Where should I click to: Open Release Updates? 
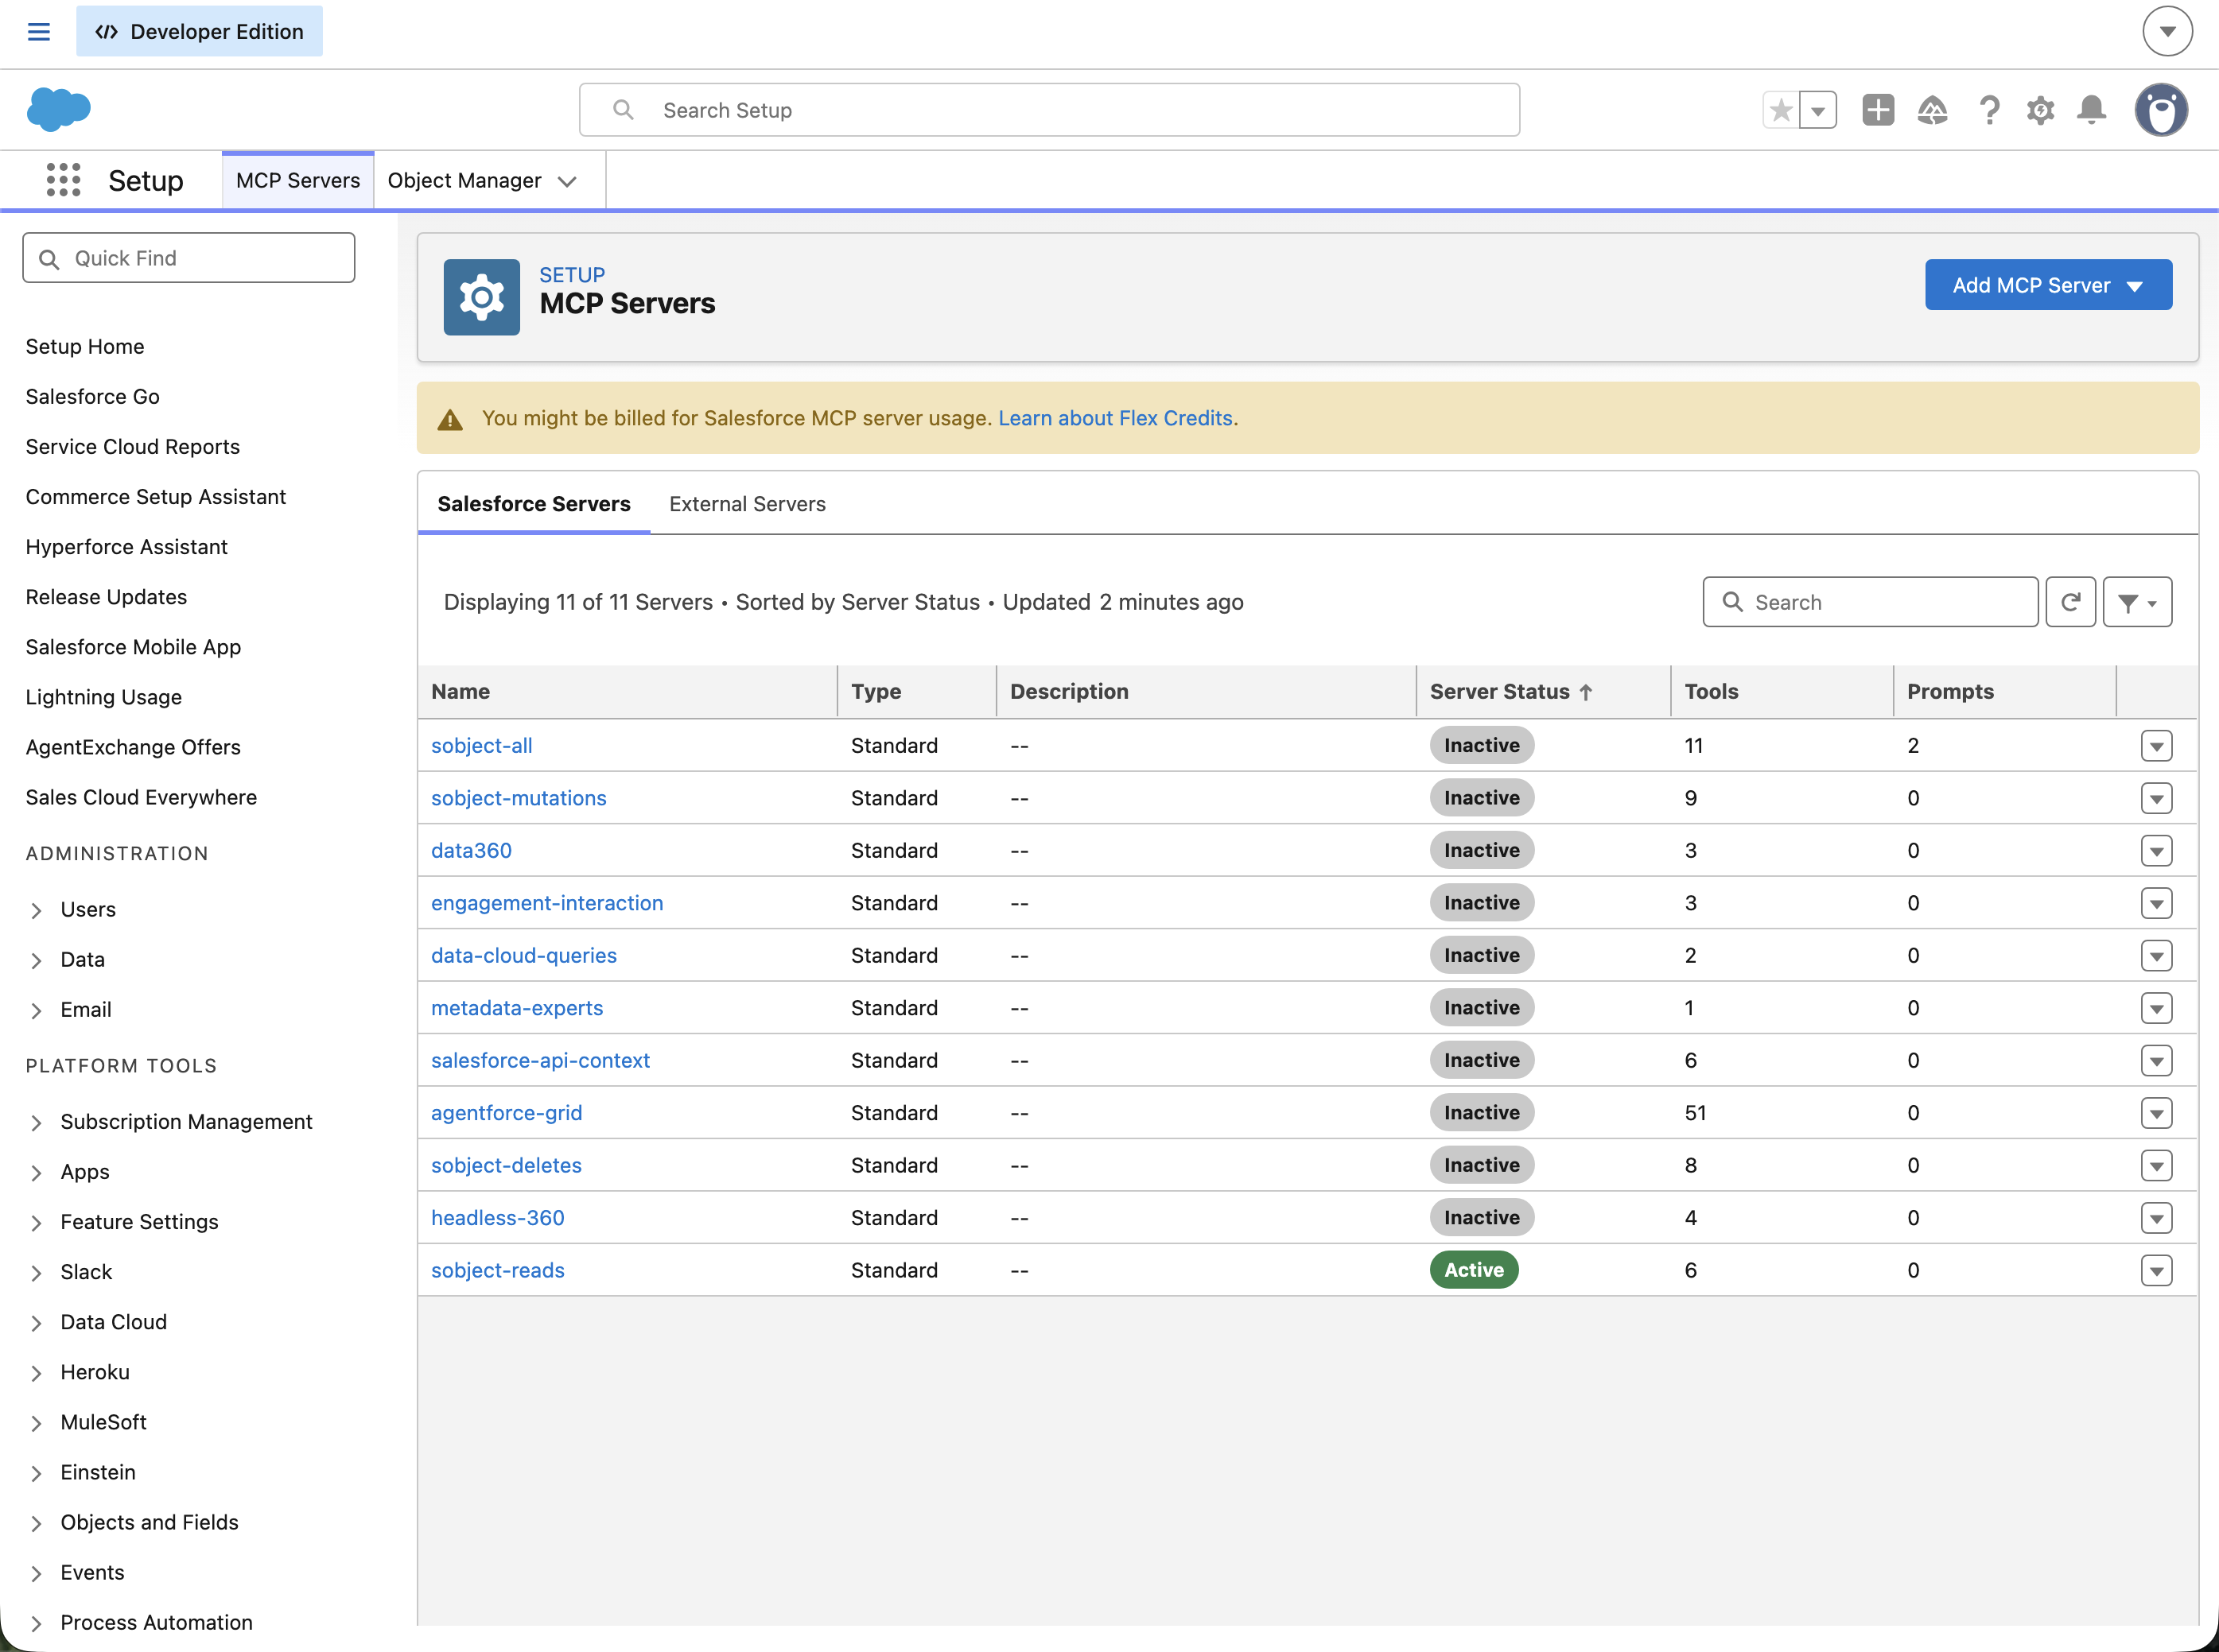tap(106, 596)
